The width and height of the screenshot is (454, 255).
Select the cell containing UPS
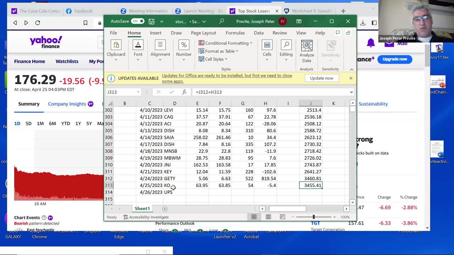[x=175, y=192]
